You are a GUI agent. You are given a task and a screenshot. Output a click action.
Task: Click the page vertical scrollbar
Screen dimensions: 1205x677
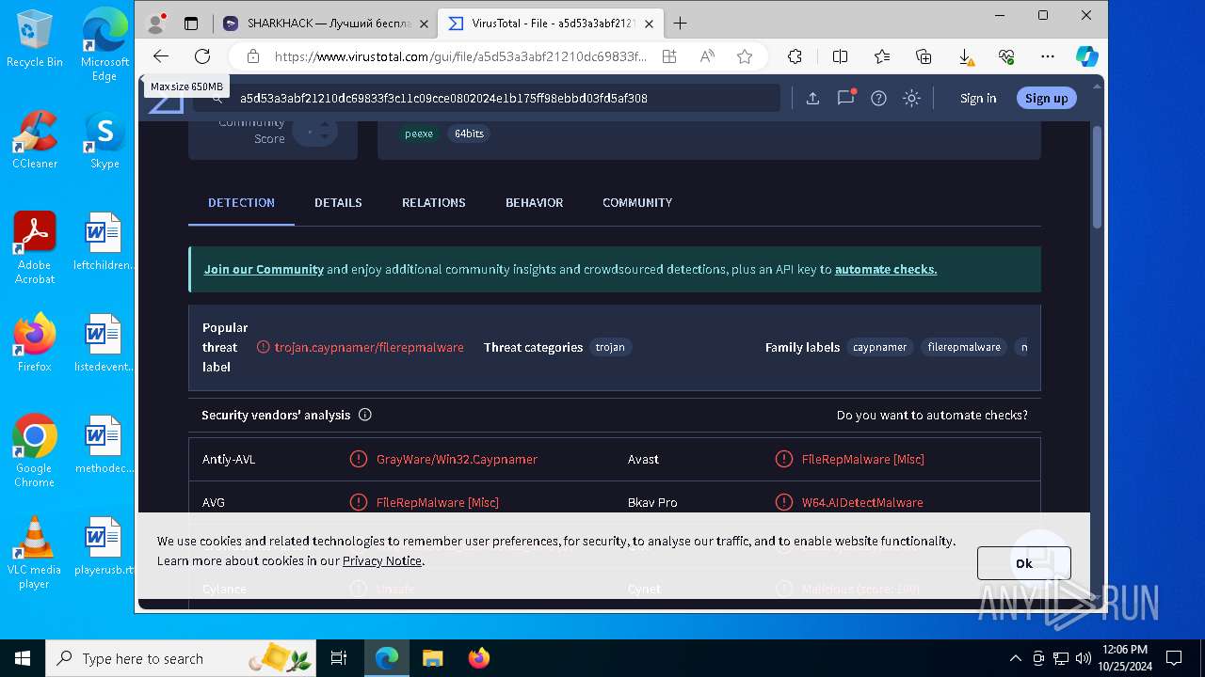(x=1097, y=177)
